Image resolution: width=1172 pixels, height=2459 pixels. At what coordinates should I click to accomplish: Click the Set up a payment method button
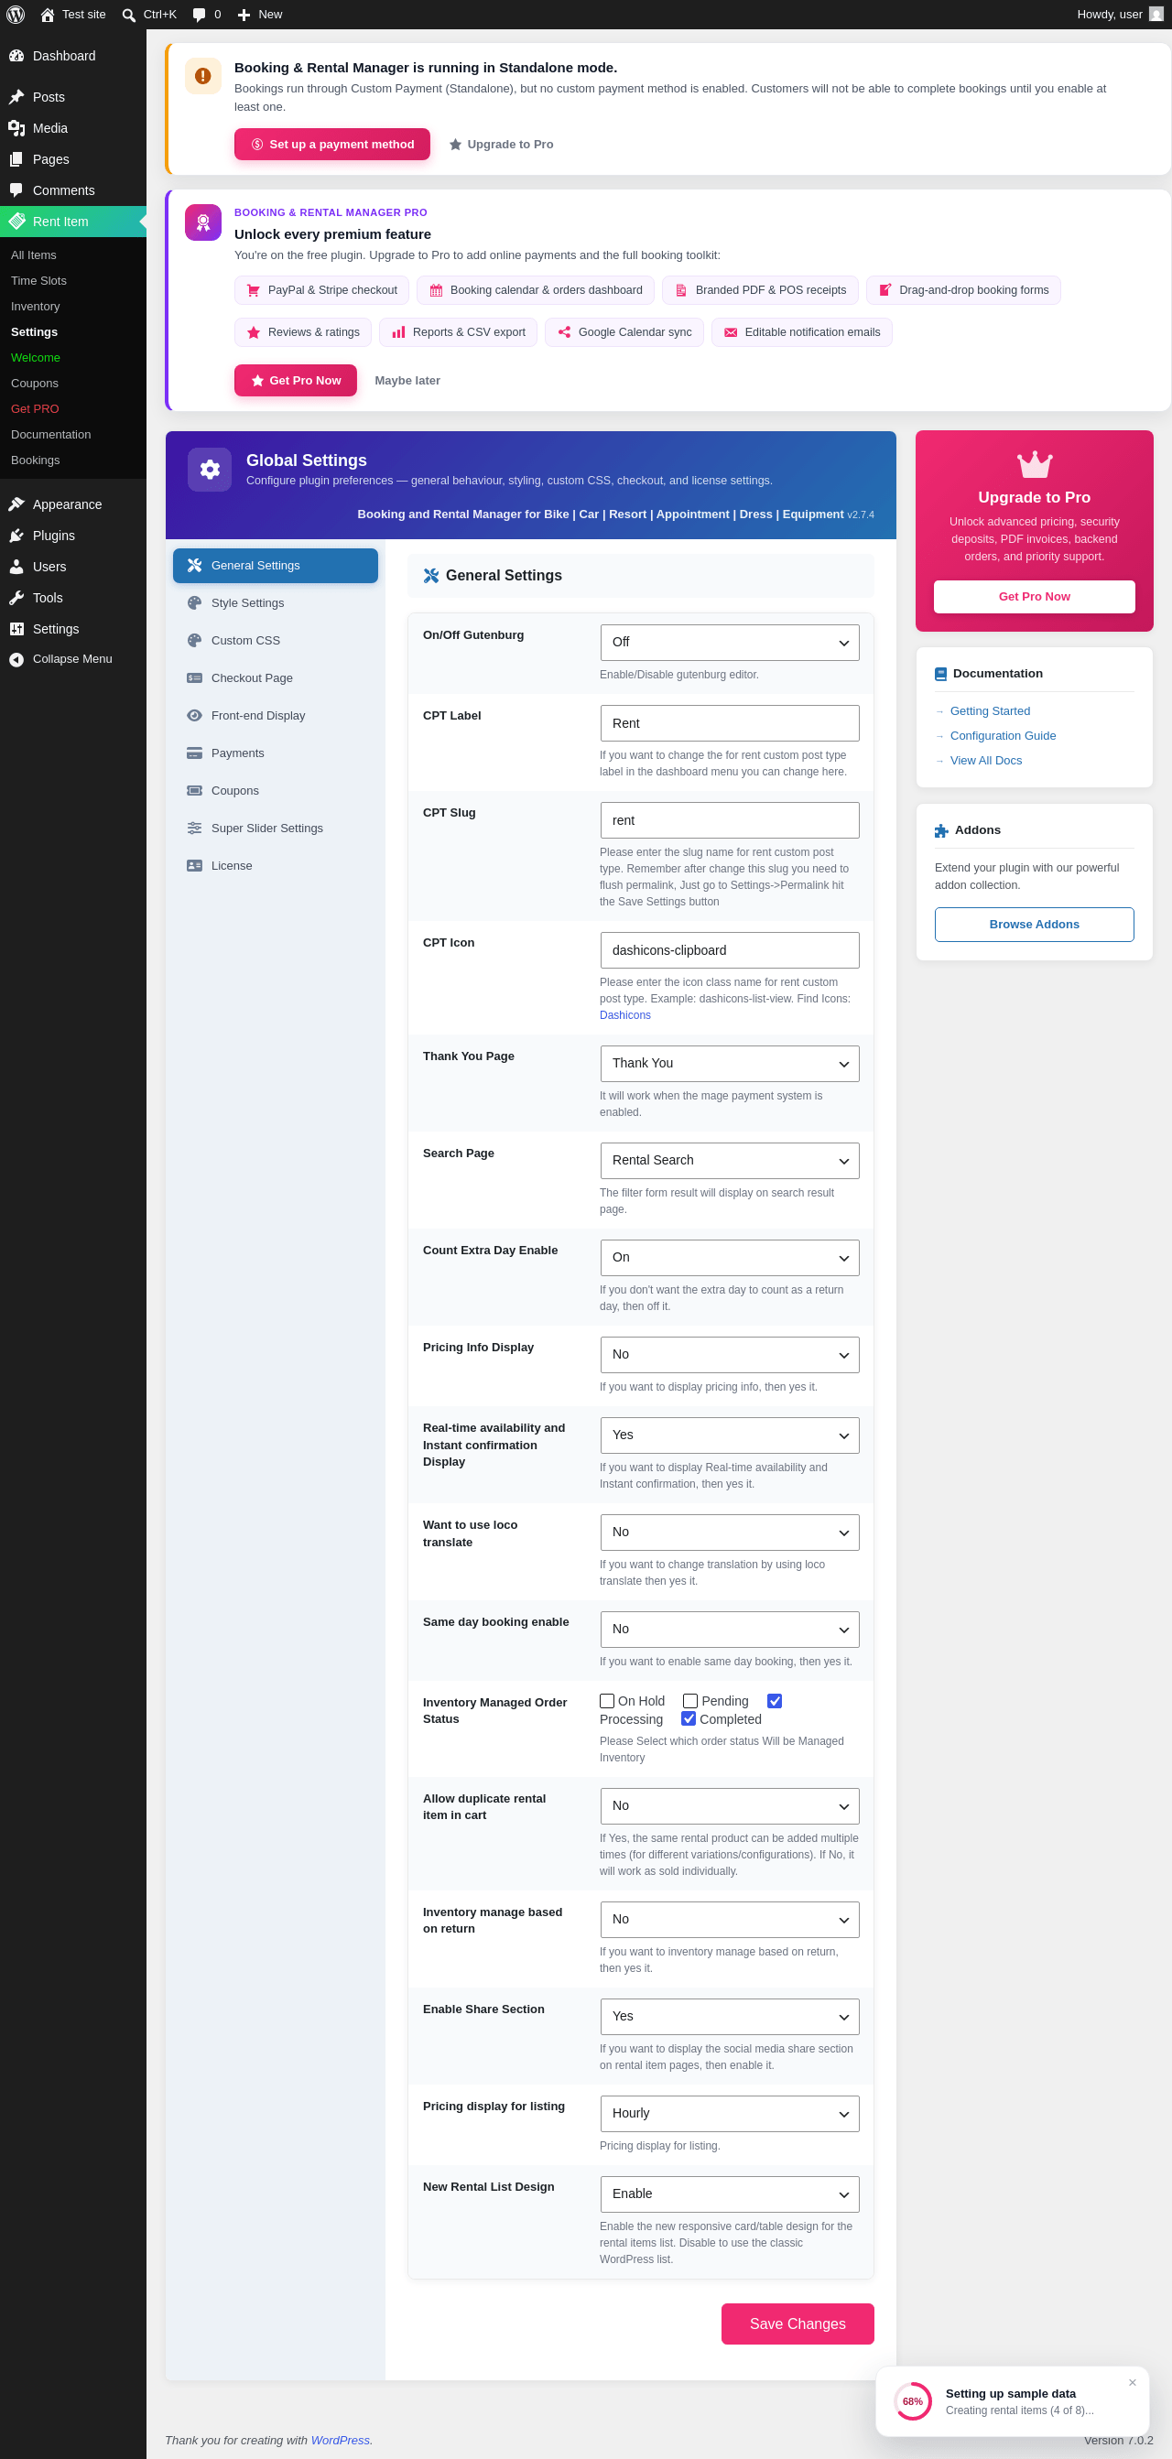(x=332, y=144)
